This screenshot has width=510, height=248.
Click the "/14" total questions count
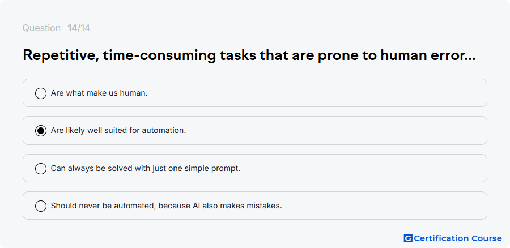coord(84,28)
